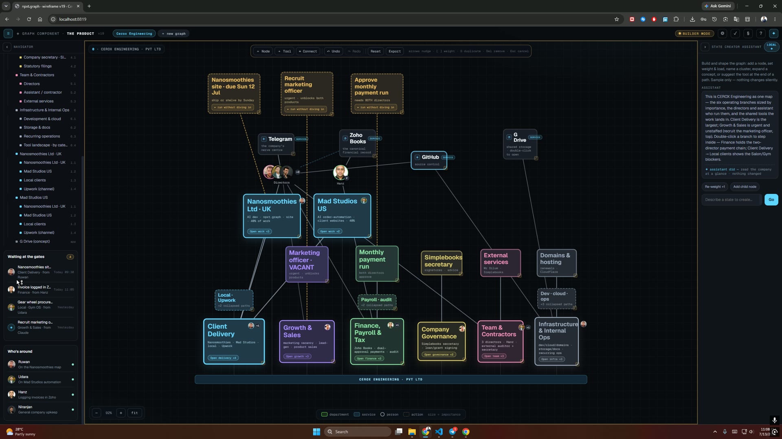This screenshot has width=782, height=439.
Task: Select 'Statutory filings' in the navigator tree
Action: [37, 66]
